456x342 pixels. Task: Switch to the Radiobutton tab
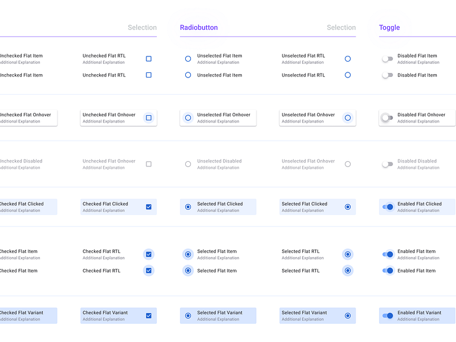coord(198,27)
